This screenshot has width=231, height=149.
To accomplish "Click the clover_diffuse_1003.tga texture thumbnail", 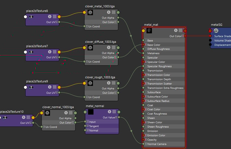I will (x=90, y=48).
